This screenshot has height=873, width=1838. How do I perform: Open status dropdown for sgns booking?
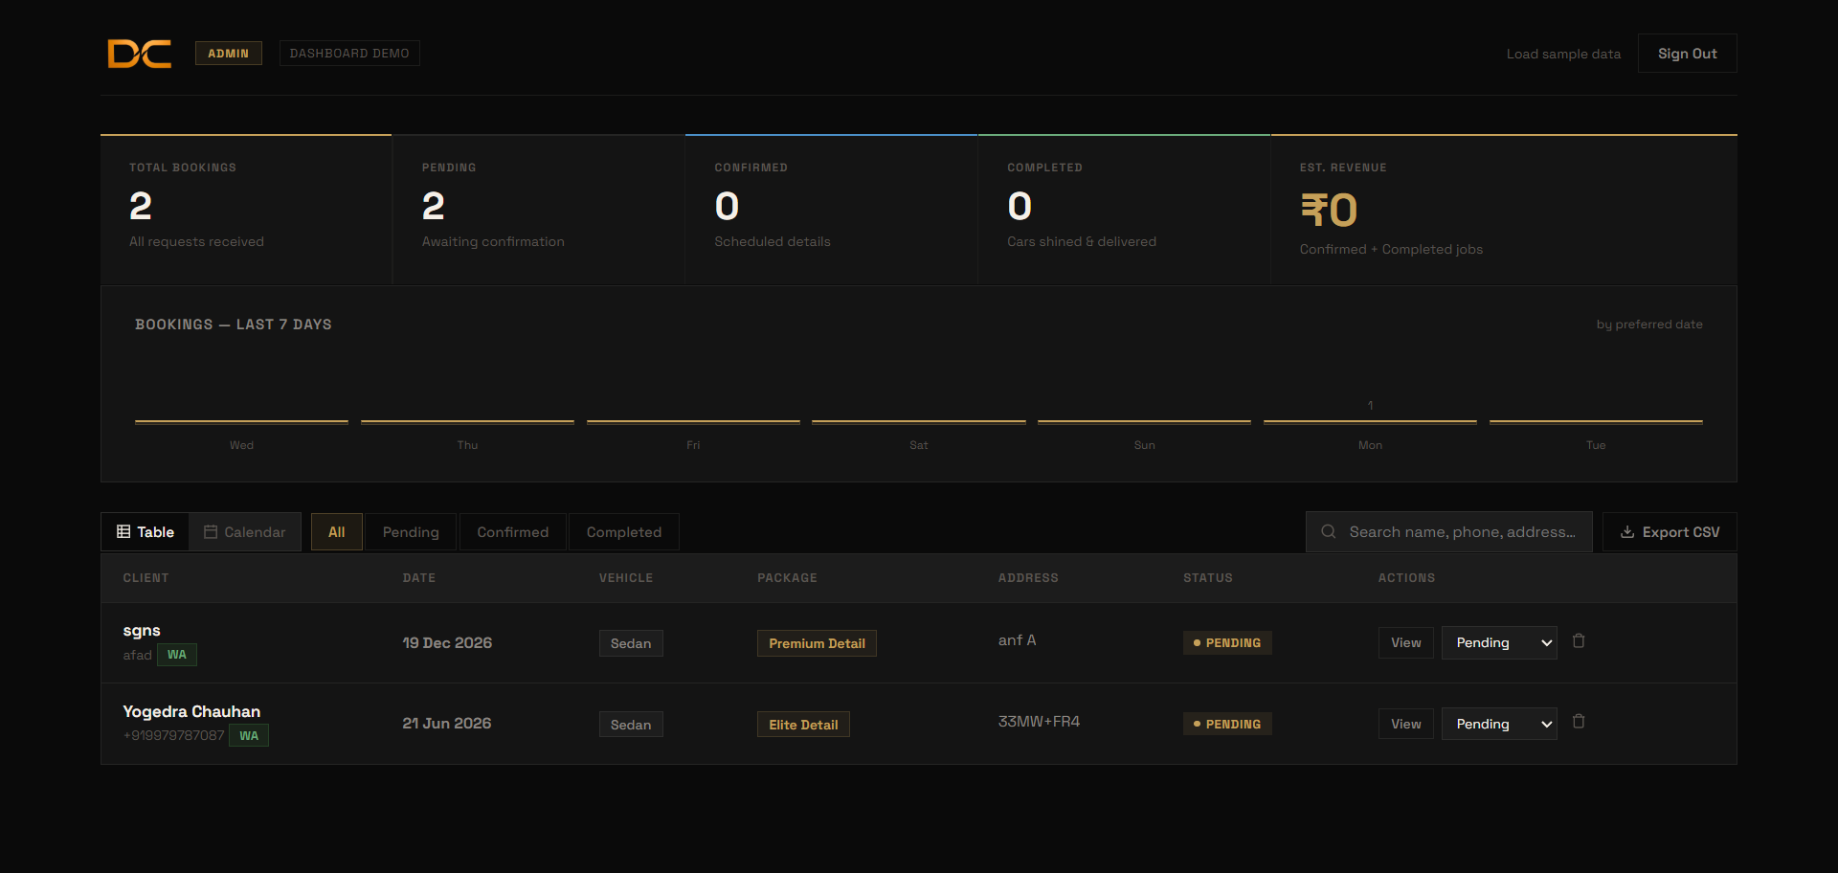[1499, 642]
